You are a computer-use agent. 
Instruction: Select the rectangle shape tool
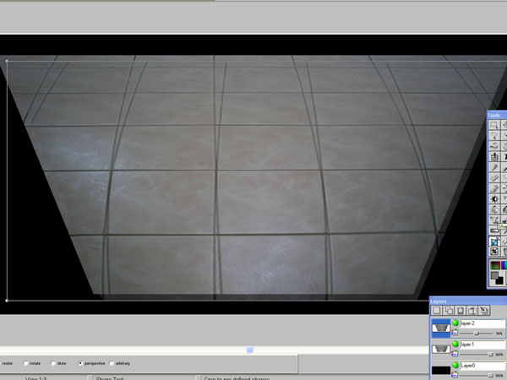[x=493, y=231]
